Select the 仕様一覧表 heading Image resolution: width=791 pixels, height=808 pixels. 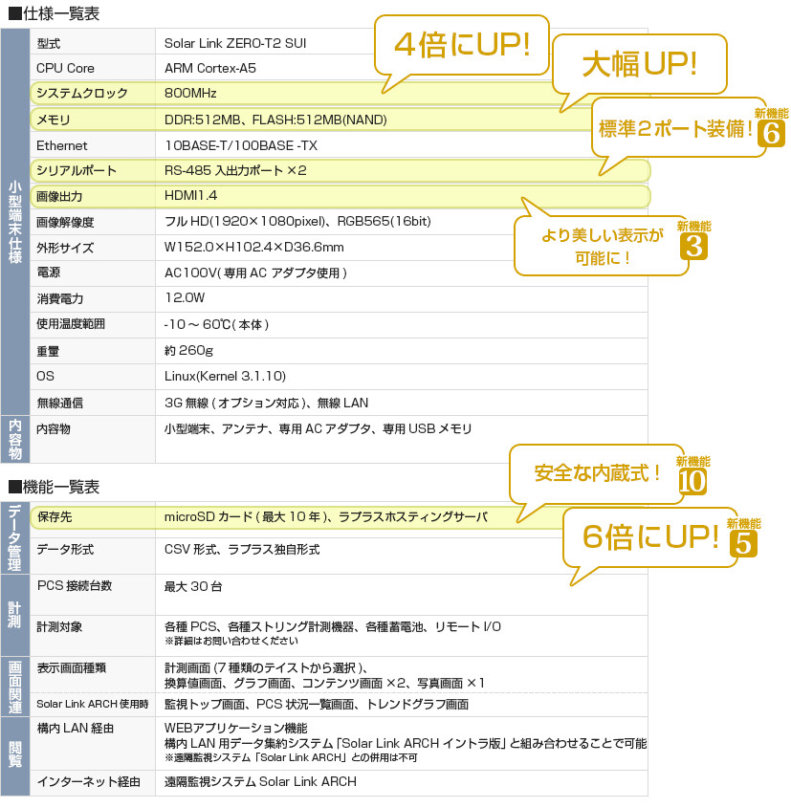click(55, 13)
